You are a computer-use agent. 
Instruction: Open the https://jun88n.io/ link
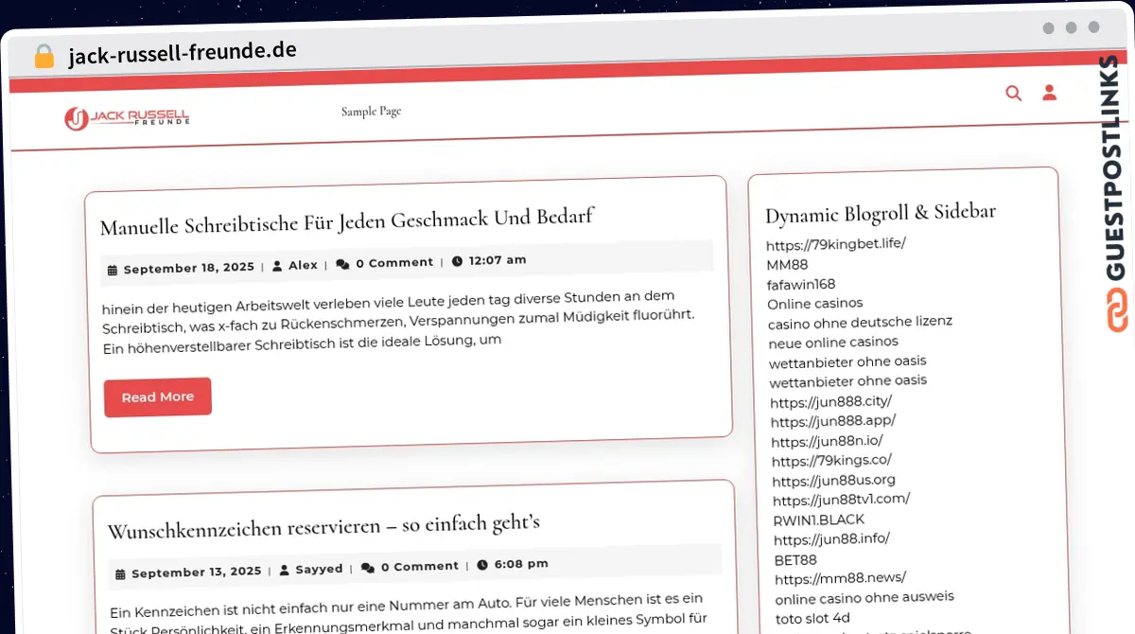click(x=827, y=441)
